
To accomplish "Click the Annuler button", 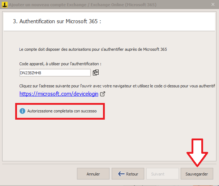I will point(93,174).
